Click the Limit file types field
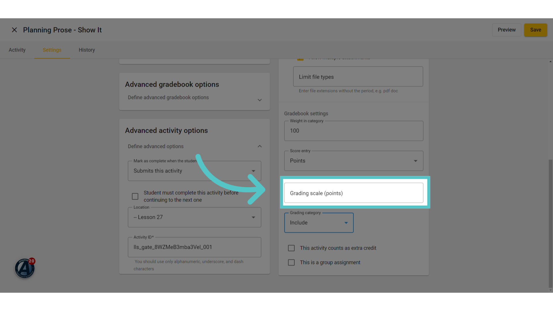Image resolution: width=553 pixels, height=311 pixels. 358,77
